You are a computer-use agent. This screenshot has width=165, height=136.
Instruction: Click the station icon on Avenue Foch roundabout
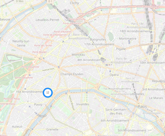point(59,67)
